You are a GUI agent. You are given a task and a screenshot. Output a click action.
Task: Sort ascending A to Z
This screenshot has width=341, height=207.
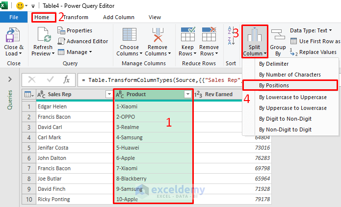(230, 30)
